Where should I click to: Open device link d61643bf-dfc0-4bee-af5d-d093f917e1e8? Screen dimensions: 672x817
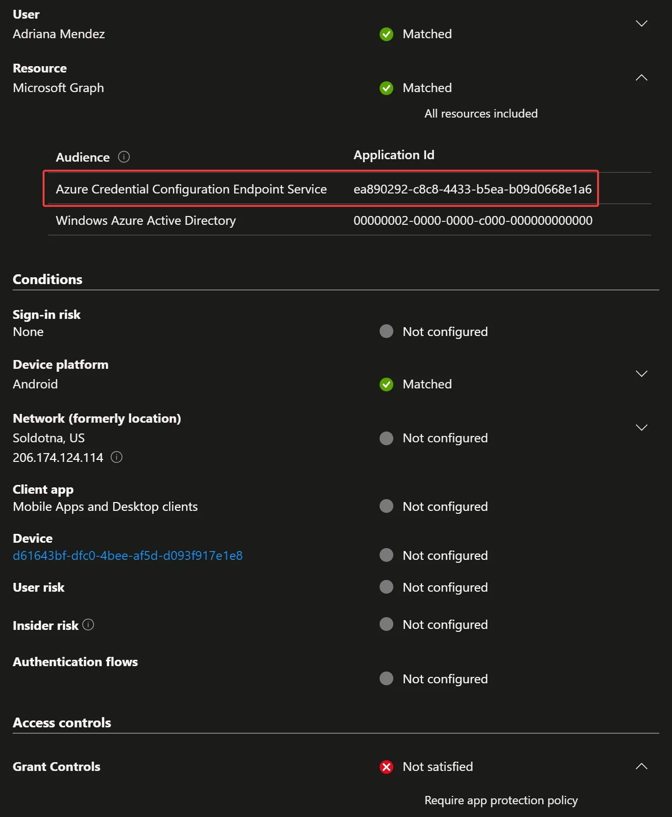pyautogui.click(x=128, y=555)
